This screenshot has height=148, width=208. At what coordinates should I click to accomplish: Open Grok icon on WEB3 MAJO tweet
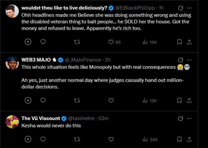181,60
